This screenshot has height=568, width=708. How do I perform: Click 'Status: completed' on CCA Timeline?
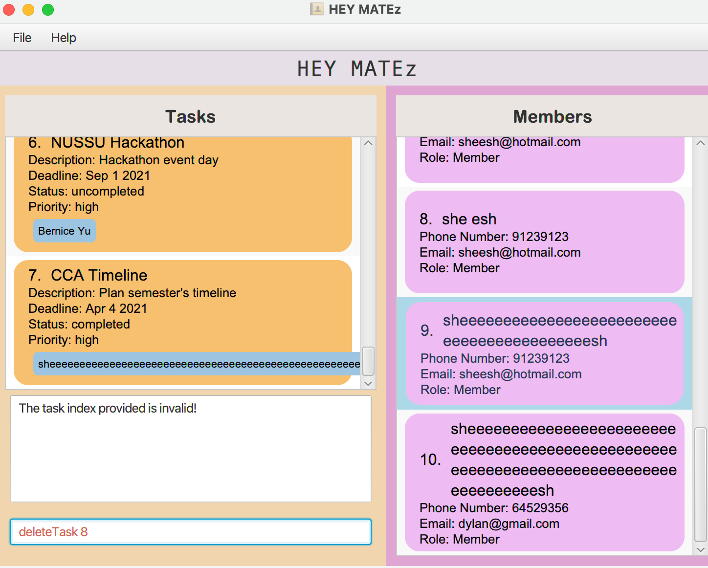79,324
